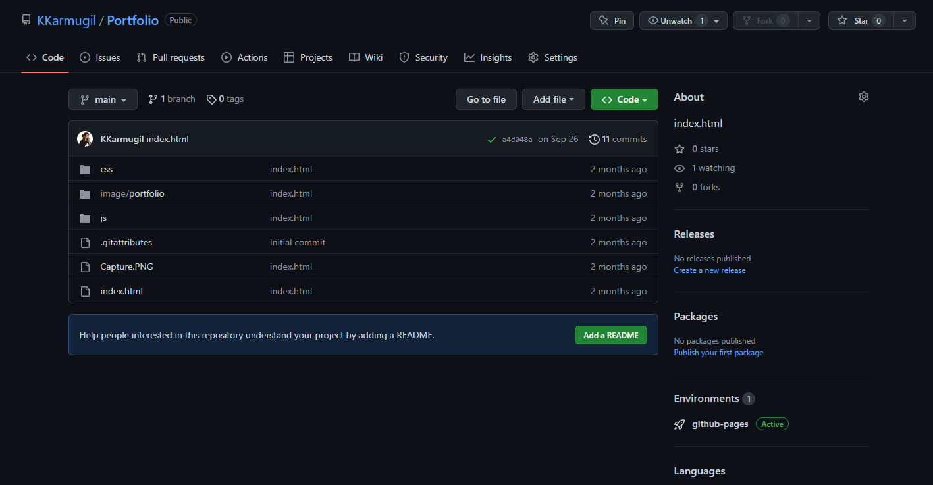
Task: Open the Issues tab
Action: 100,57
